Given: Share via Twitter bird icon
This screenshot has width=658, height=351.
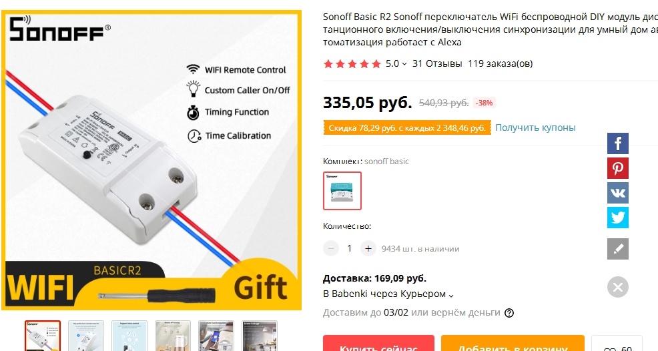Looking at the screenshot, I should point(618,218).
